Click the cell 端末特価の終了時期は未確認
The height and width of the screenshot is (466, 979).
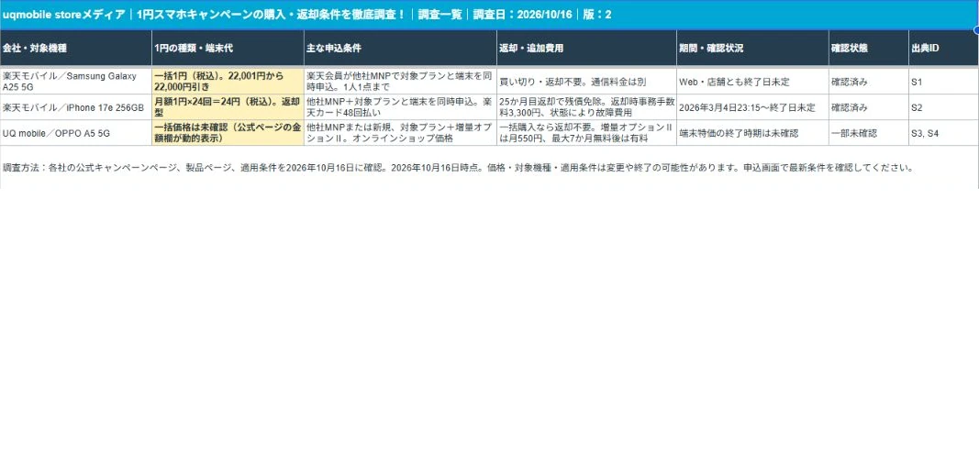pos(753,133)
